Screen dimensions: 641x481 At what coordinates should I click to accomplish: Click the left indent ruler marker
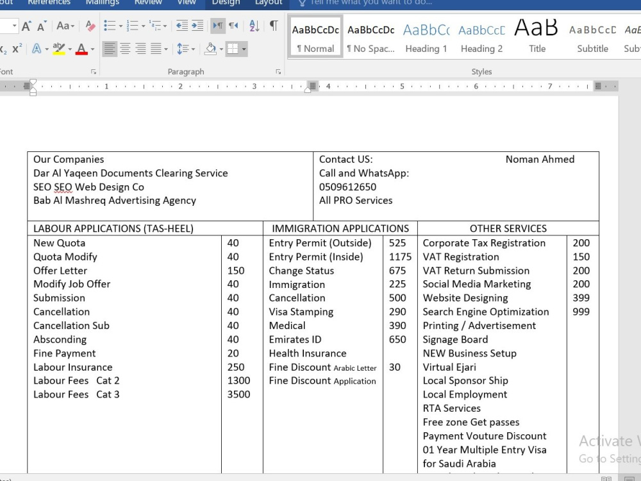pyautogui.click(x=33, y=93)
